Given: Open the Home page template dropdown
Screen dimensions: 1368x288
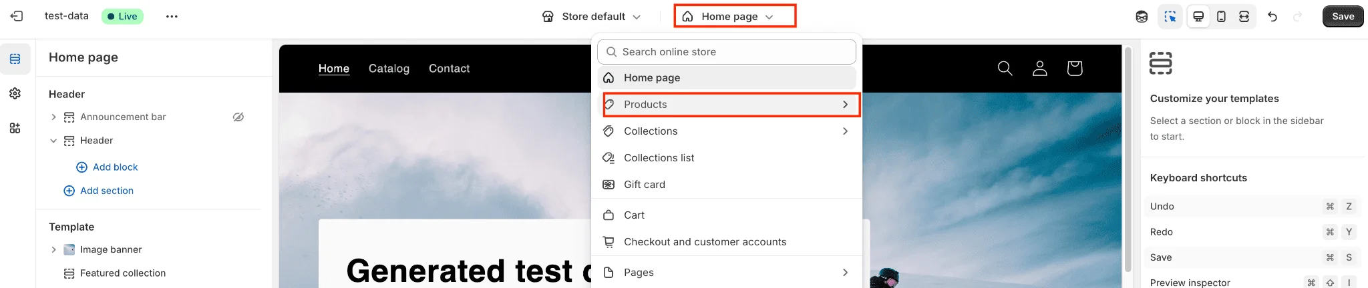Looking at the screenshot, I should [x=734, y=16].
